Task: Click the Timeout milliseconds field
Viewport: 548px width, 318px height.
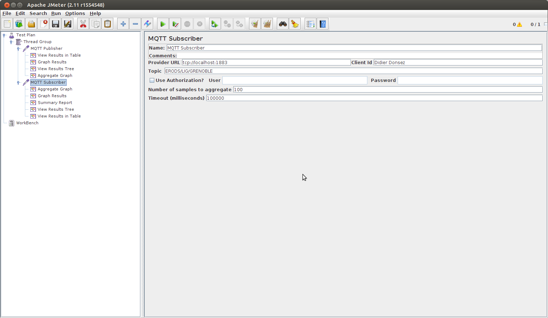Action: (374, 98)
